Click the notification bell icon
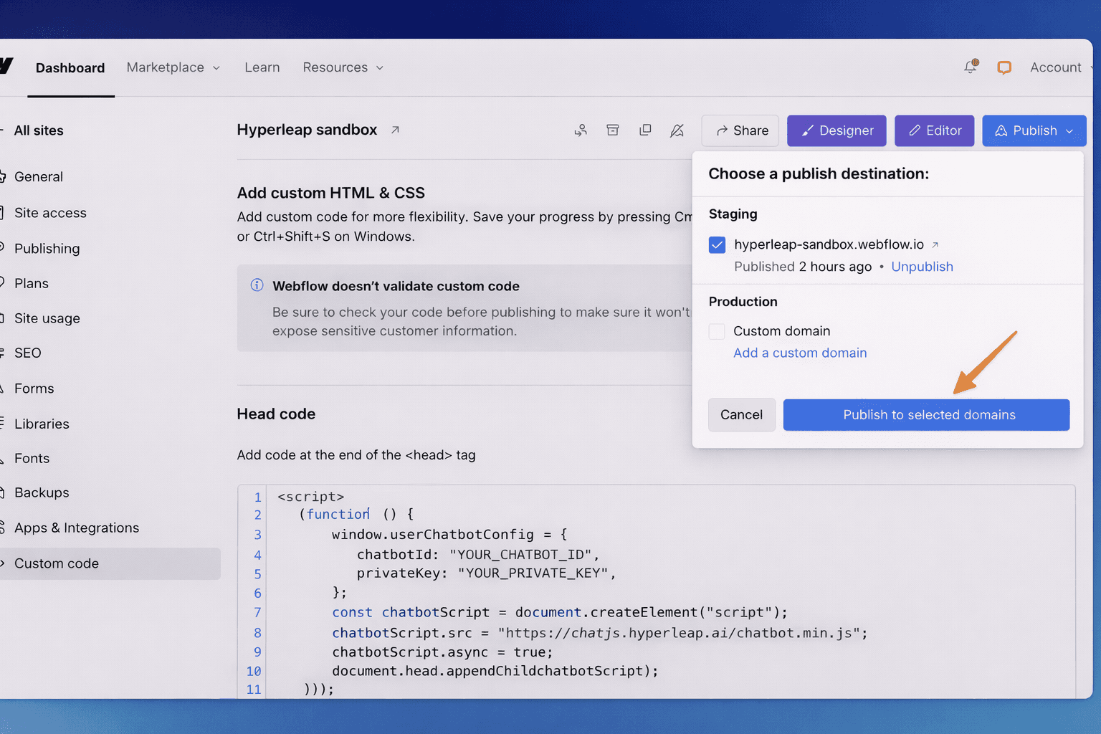The image size is (1101, 734). (971, 67)
